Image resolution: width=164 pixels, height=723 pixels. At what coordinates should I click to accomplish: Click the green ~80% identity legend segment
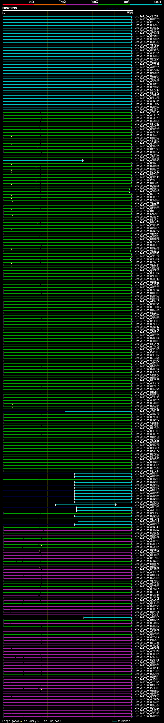coord(114,5)
